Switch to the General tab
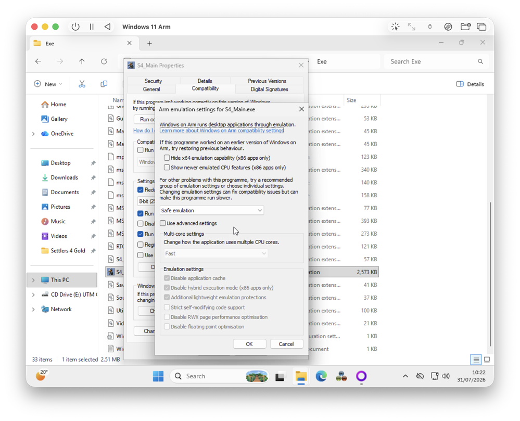520x421 pixels. click(151, 89)
